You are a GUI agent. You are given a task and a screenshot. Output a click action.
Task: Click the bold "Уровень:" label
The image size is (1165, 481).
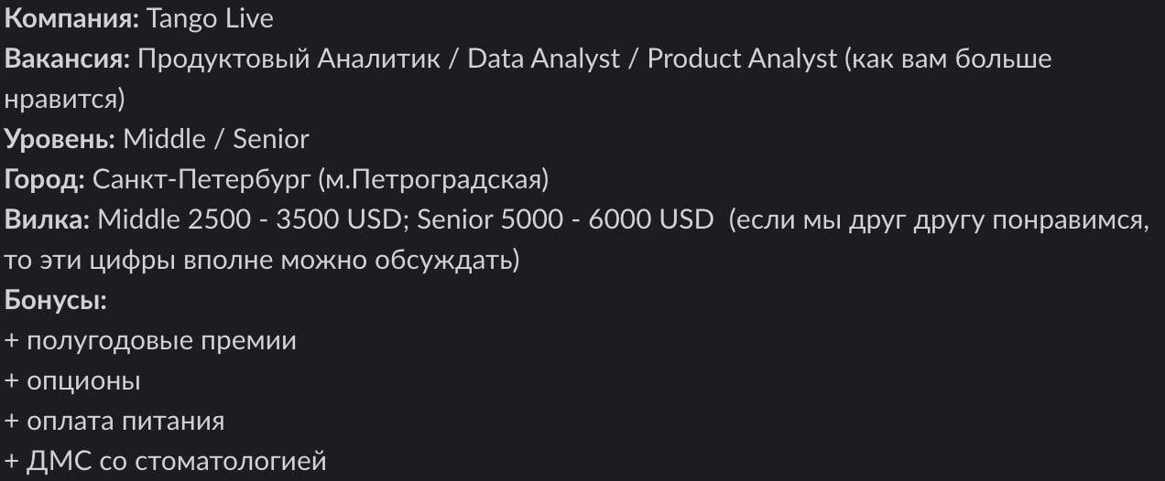60,139
